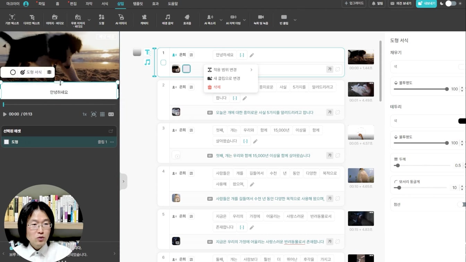The width and height of the screenshot is (466, 262).
Task: Adjust the 모서리 둥글게 value stepper
Action: (x=462, y=187)
